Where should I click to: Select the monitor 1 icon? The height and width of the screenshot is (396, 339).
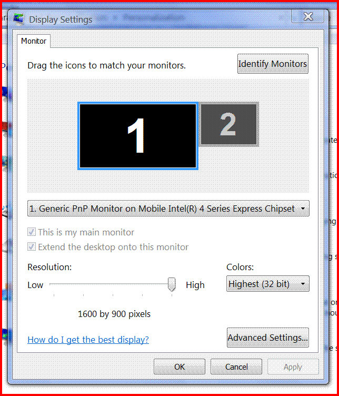pyautogui.click(x=138, y=136)
